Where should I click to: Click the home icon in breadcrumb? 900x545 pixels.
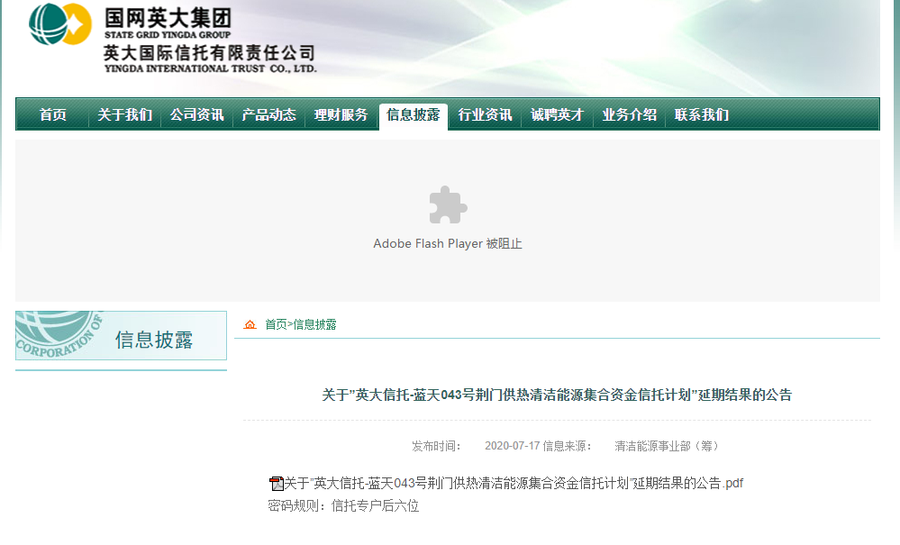click(250, 324)
